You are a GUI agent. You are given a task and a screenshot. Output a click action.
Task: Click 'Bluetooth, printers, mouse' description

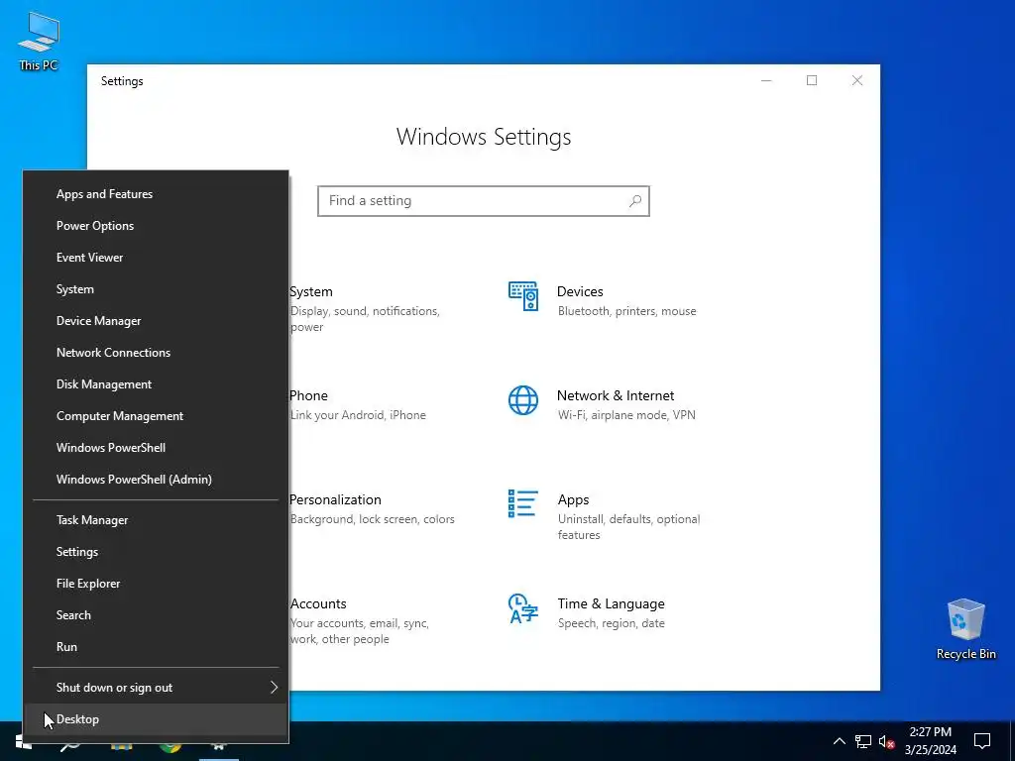[x=627, y=311]
